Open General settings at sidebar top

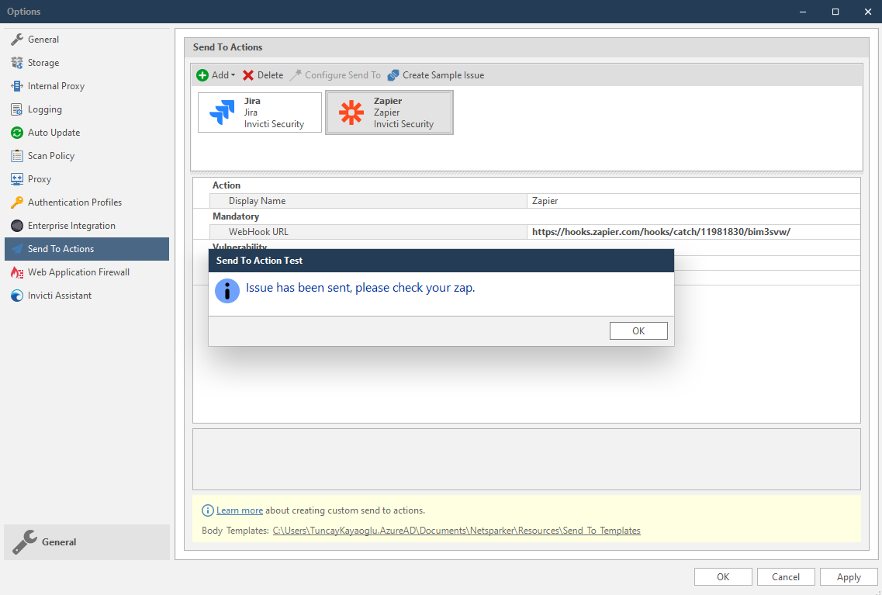pos(39,39)
